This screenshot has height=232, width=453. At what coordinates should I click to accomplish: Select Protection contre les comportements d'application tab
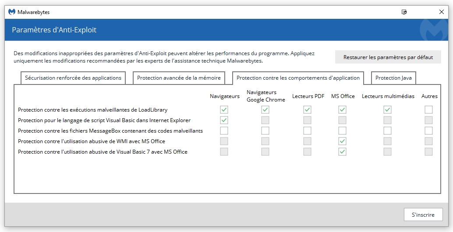coord(298,78)
